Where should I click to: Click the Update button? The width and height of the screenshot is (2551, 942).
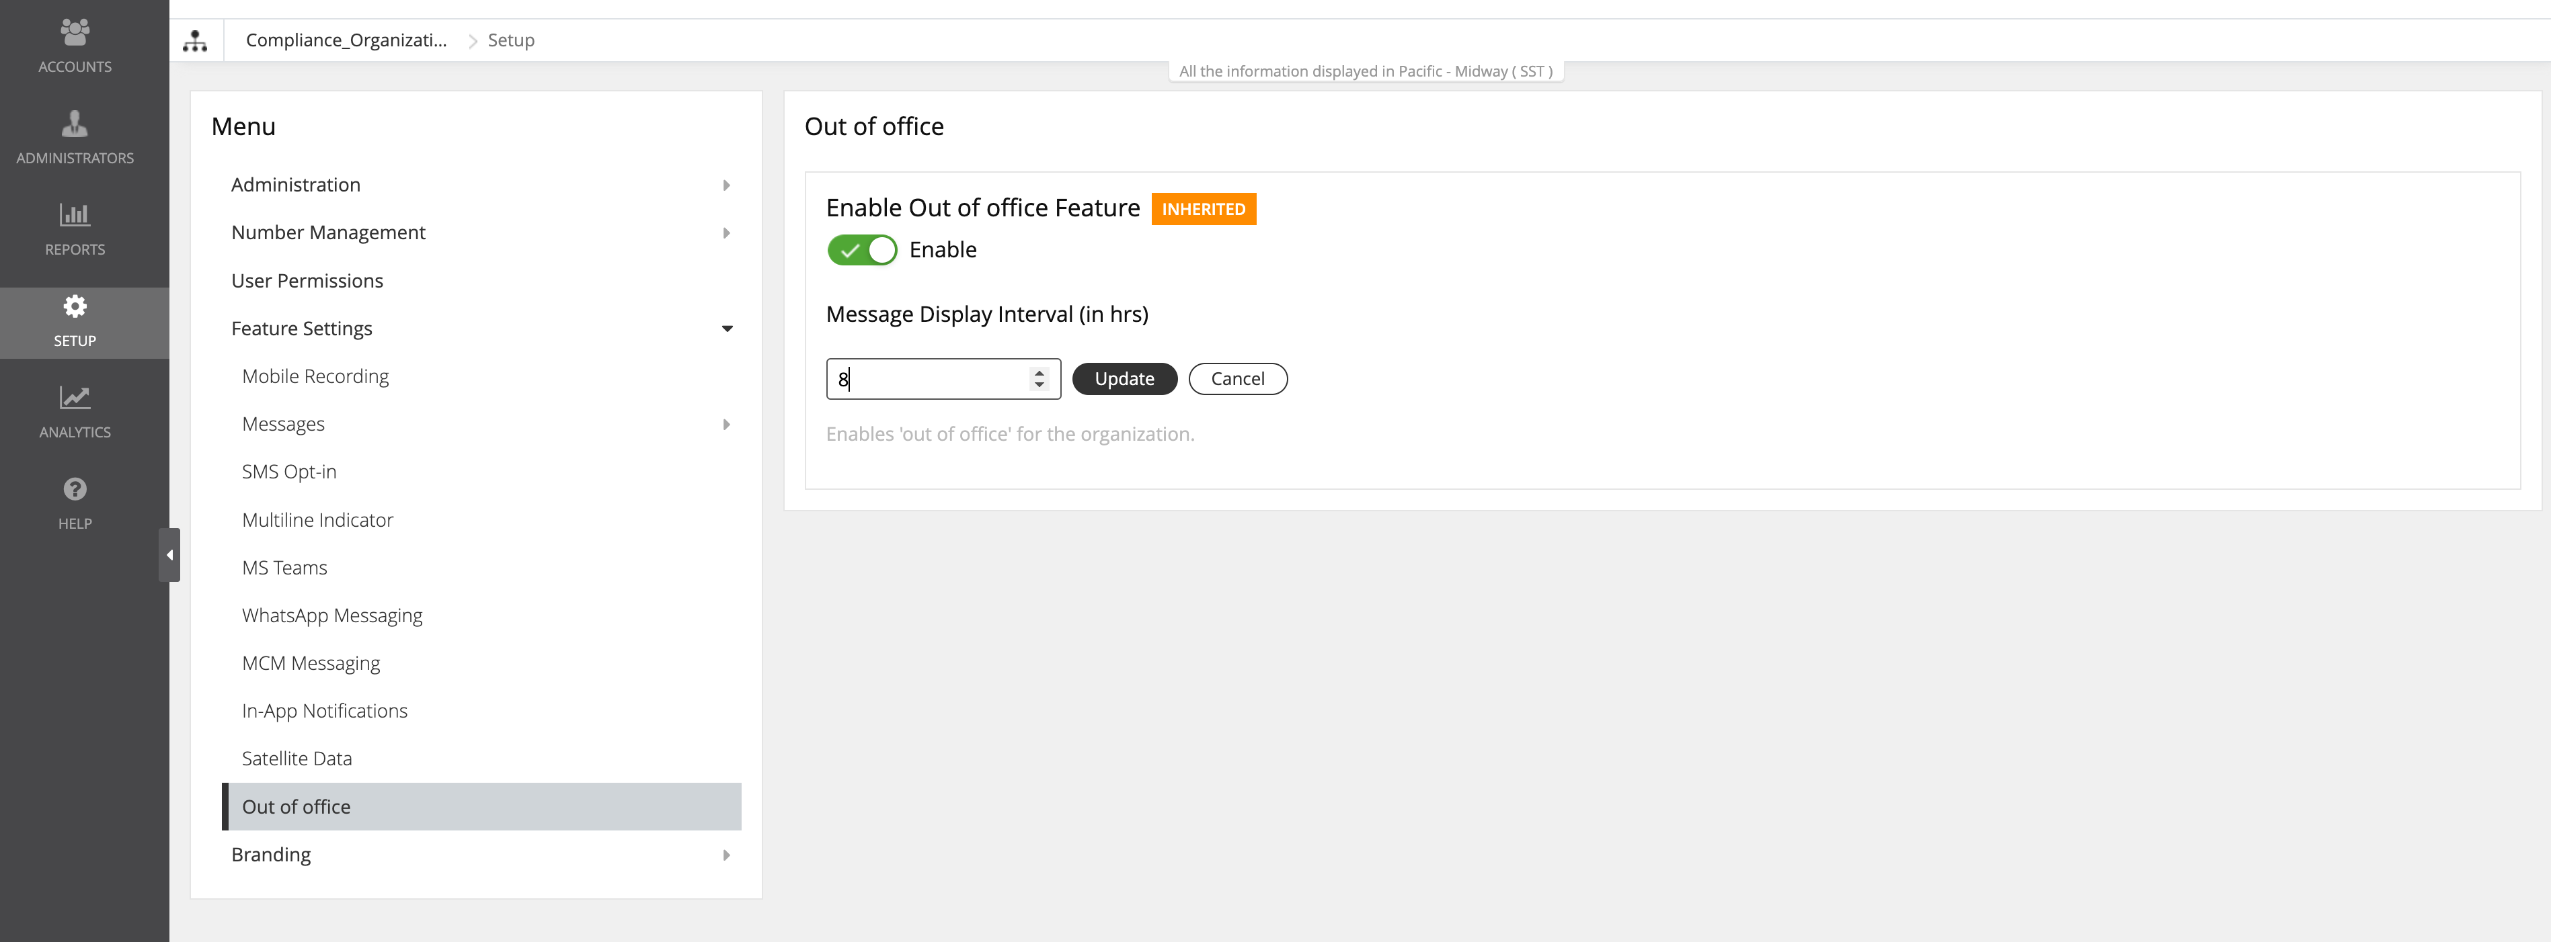(1124, 379)
